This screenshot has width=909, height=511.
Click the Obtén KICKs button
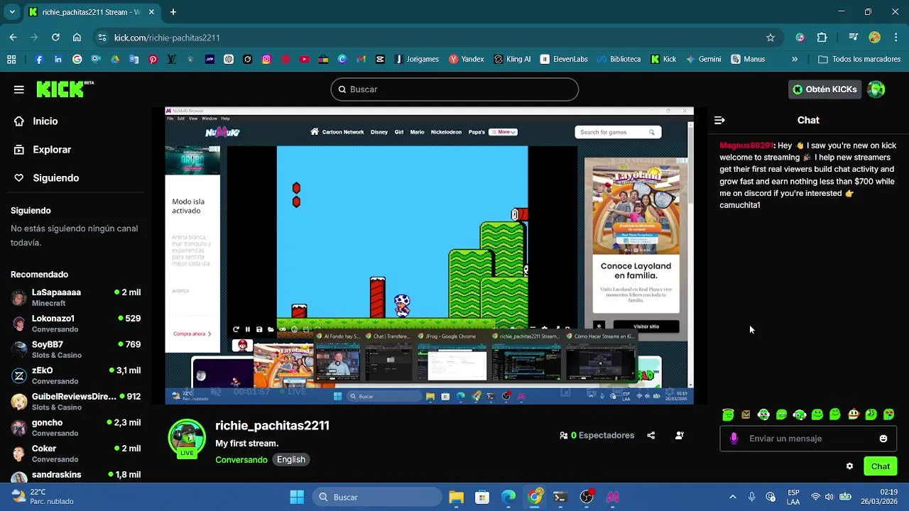click(x=824, y=89)
